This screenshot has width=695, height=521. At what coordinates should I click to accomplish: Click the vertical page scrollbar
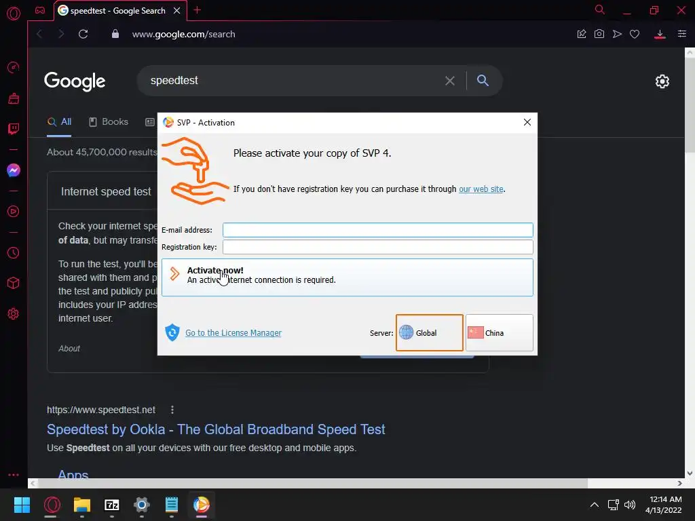coord(690,104)
